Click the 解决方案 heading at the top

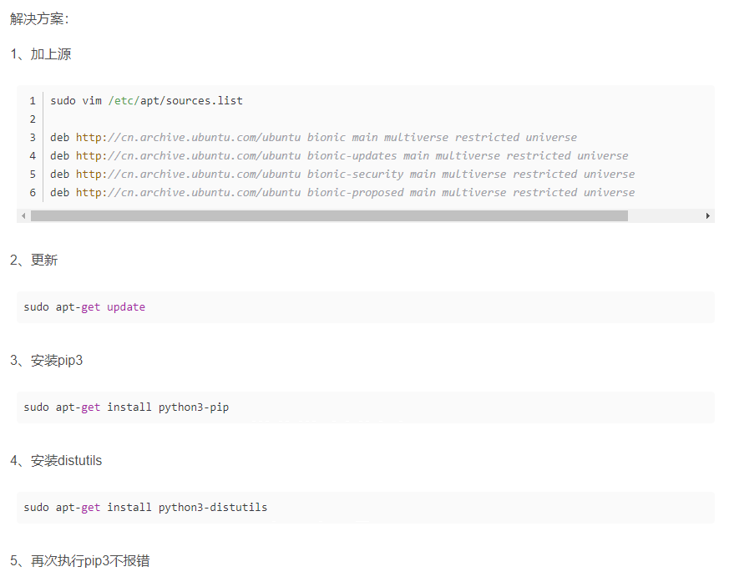coord(37,18)
